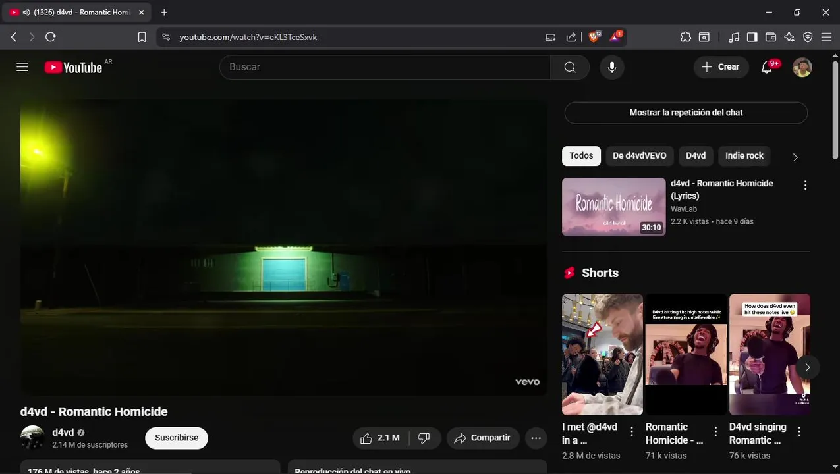The width and height of the screenshot is (840, 474).
Task: Go back in browser history
Action: pyautogui.click(x=14, y=38)
